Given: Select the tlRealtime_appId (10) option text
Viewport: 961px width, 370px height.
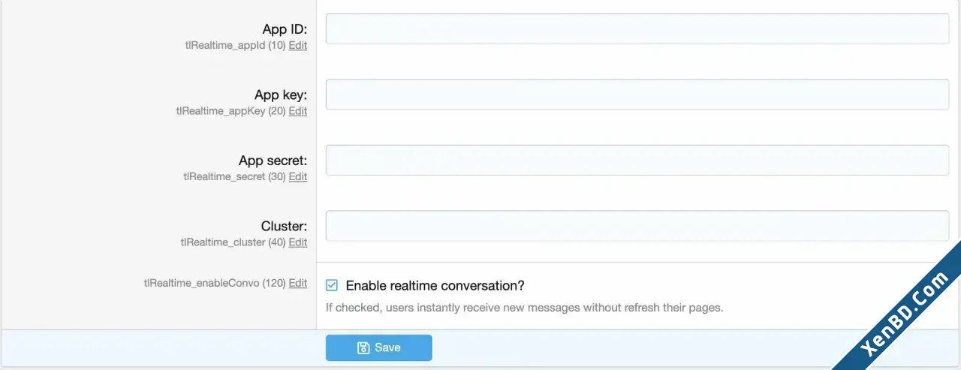Looking at the screenshot, I should click(x=236, y=45).
